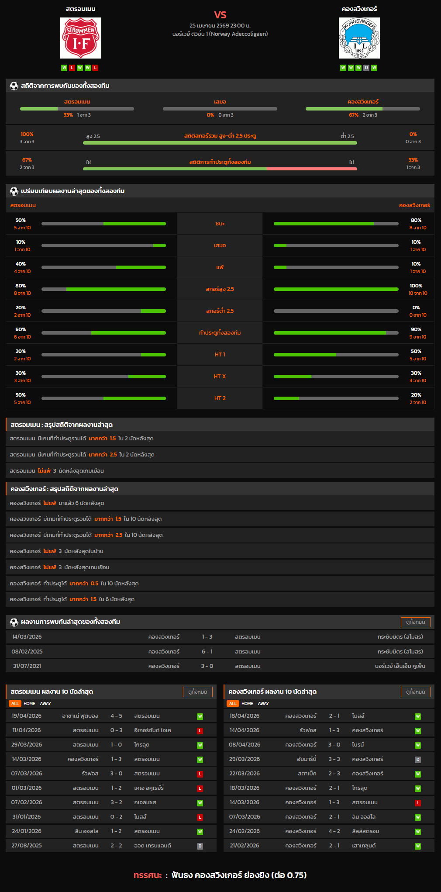Open view all button for head-to-head results
Screen dimensions: 441x892
point(415,622)
